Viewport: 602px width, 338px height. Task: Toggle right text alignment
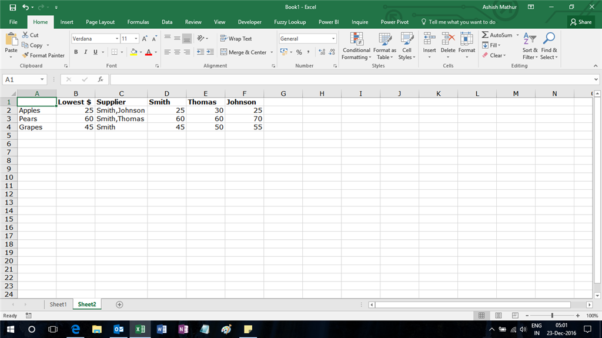click(x=186, y=52)
